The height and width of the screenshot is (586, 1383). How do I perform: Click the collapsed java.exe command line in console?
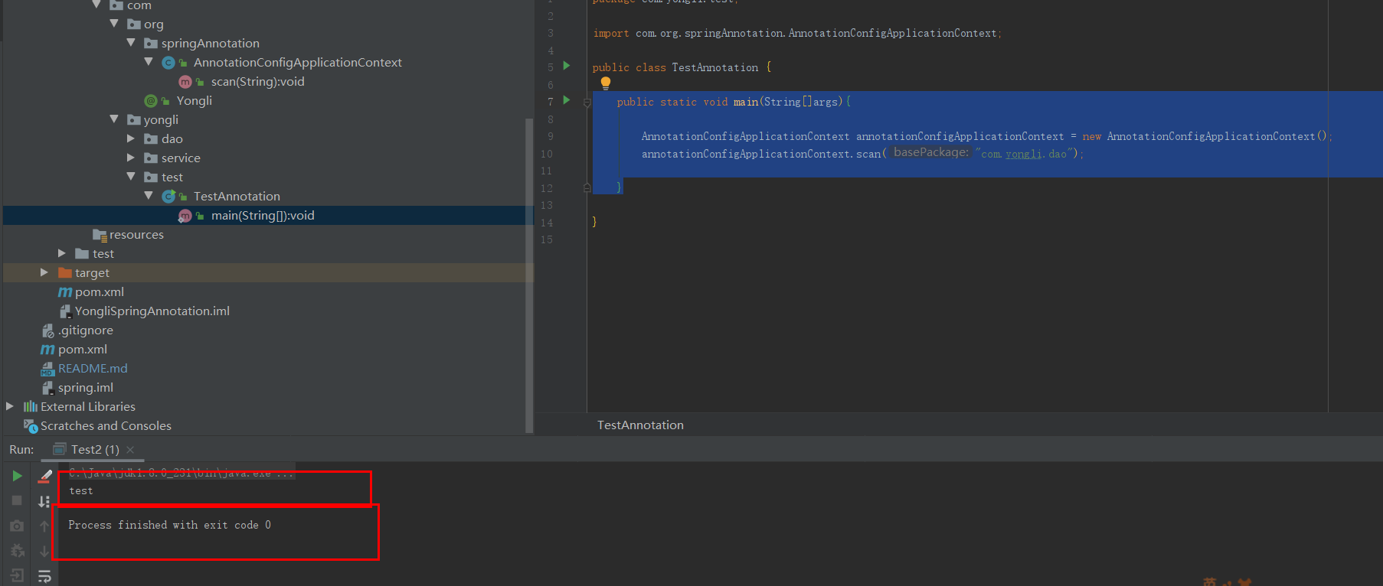point(181,474)
